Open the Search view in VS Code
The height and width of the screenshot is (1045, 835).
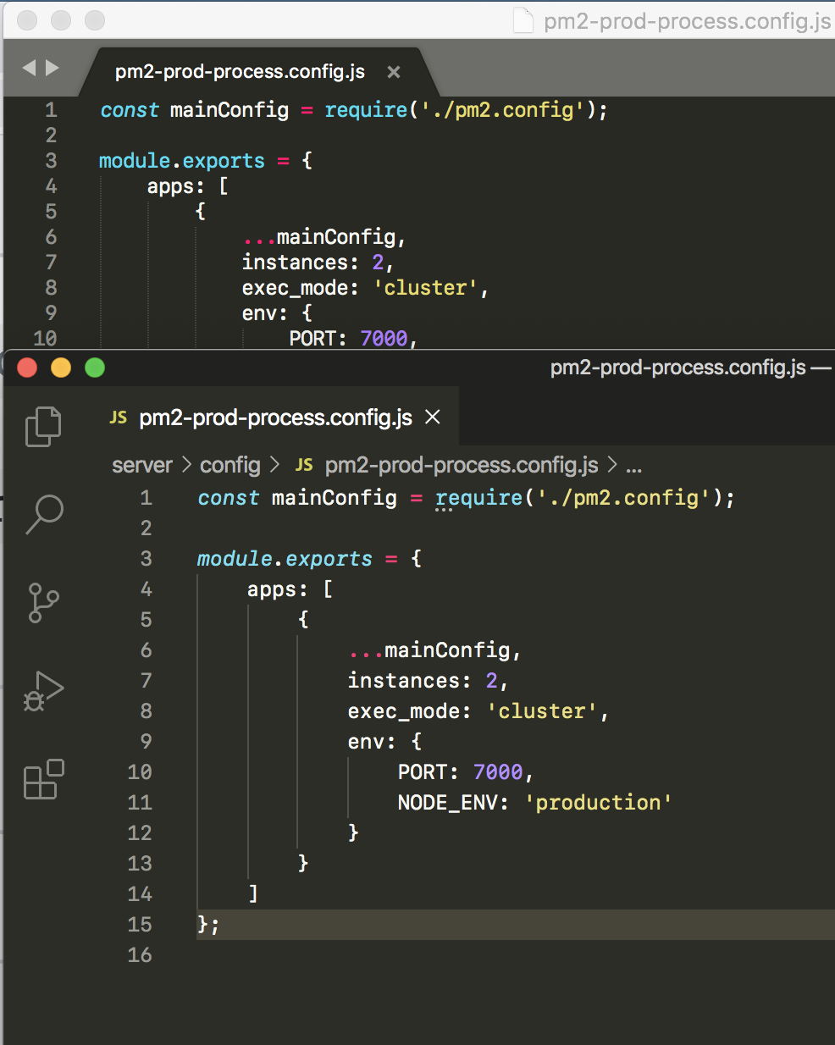44,514
